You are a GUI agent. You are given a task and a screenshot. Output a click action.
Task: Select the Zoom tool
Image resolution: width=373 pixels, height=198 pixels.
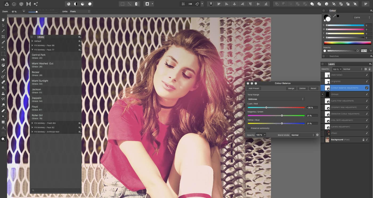[x=3, y=139]
